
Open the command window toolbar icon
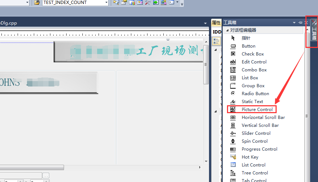click(x=172, y=3)
